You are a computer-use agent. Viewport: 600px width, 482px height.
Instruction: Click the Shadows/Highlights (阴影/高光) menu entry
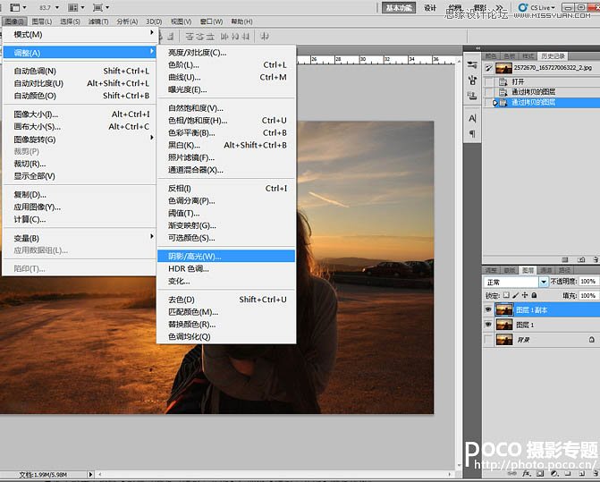(195, 256)
